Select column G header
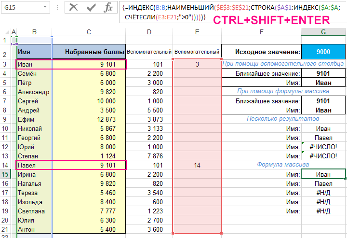The height and width of the screenshot is (238, 347). click(323, 32)
